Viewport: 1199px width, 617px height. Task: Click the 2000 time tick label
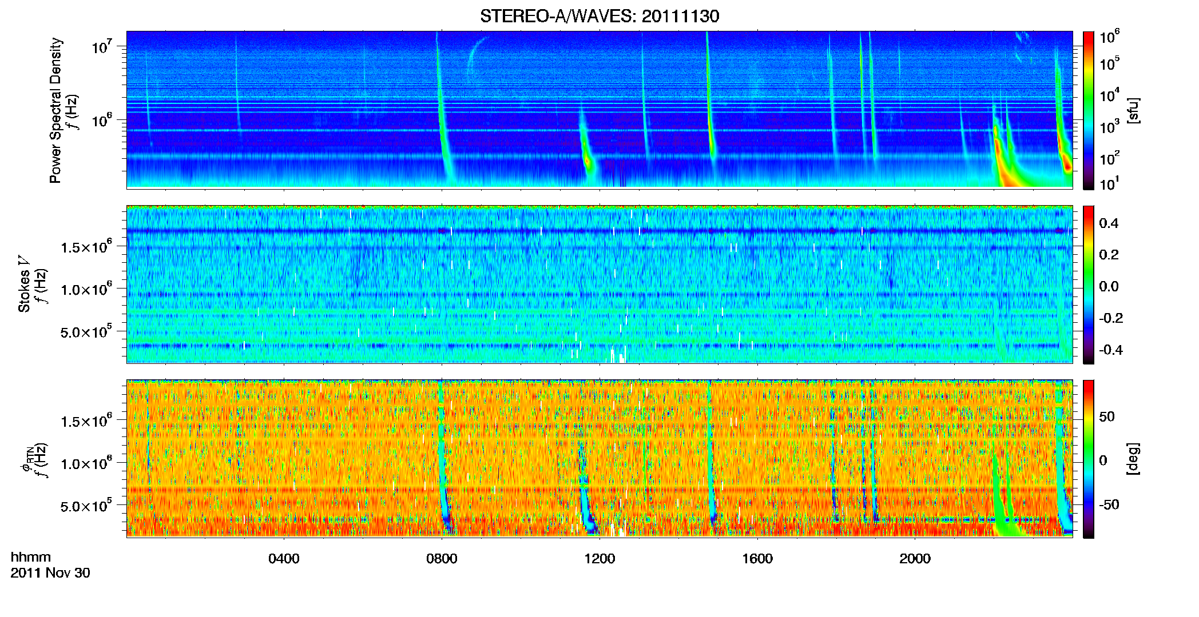915,559
